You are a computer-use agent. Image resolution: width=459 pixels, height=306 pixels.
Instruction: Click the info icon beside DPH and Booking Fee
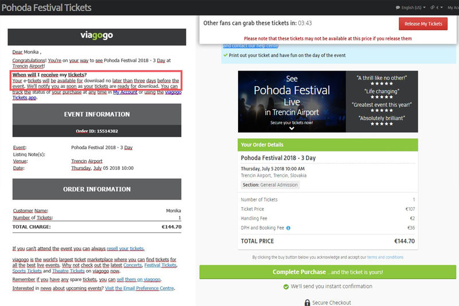(289, 228)
